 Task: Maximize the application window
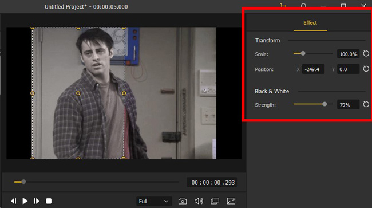343,6
